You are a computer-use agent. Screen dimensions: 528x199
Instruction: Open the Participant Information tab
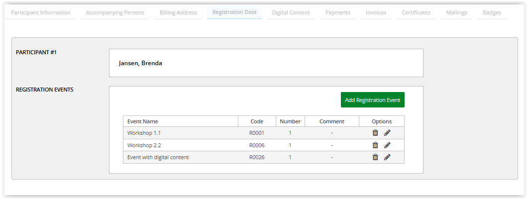pyautogui.click(x=41, y=12)
